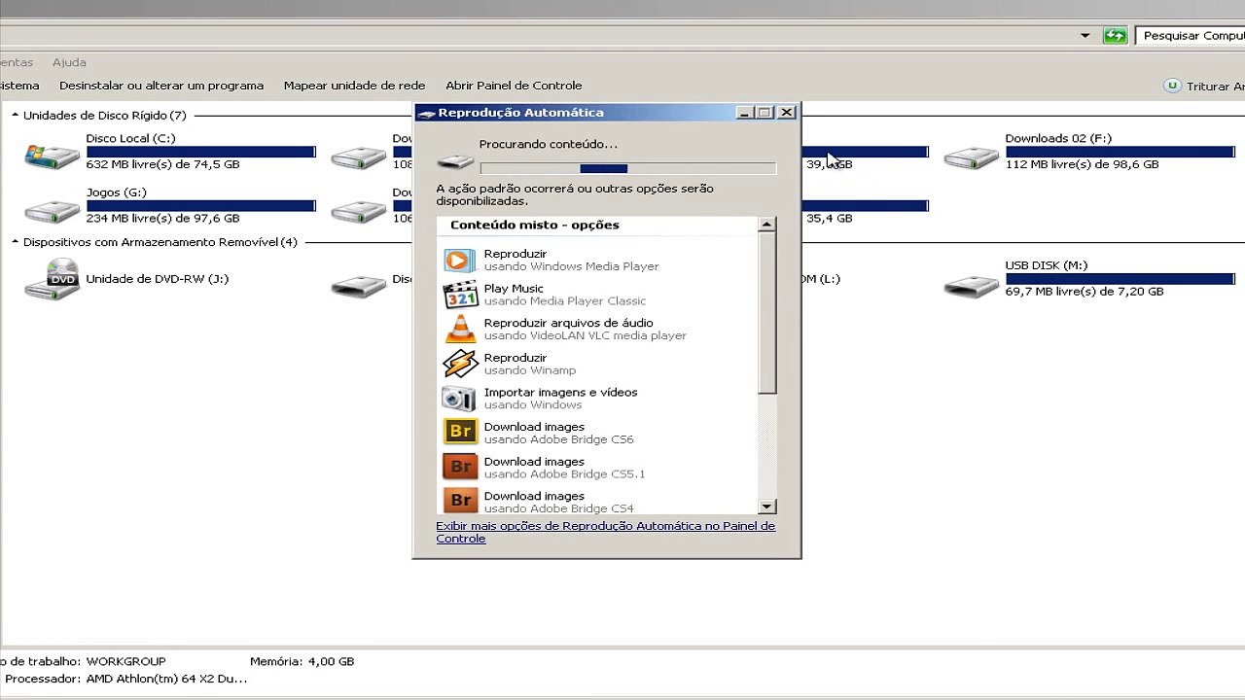The width and height of the screenshot is (1245, 700).
Task: Click 'Reproduzir arquivos de áudio' text
Action: (x=568, y=323)
